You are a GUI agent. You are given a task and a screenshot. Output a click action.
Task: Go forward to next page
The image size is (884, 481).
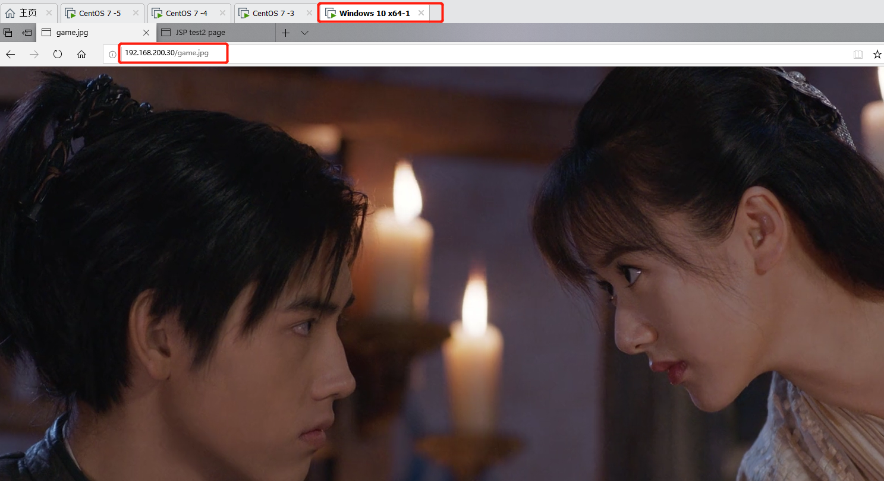[x=34, y=54]
